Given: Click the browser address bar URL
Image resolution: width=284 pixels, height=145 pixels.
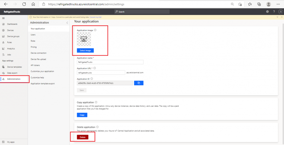Looking at the screenshot, I should click(86, 4).
